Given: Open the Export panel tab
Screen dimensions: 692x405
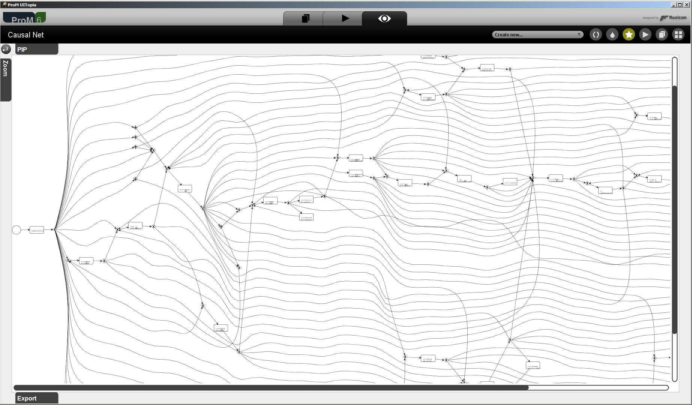Looking at the screenshot, I should [37, 398].
